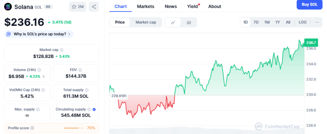327x134 pixels.
Task: Click the Market cap info icon
Action: [x=62, y=50]
